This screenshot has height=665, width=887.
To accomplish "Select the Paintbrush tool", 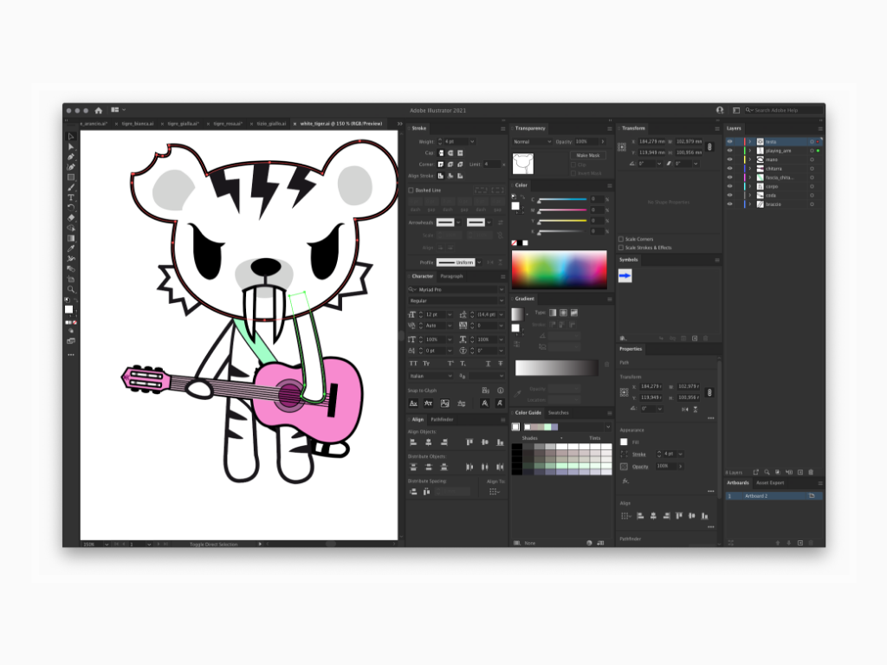I will coord(71,187).
